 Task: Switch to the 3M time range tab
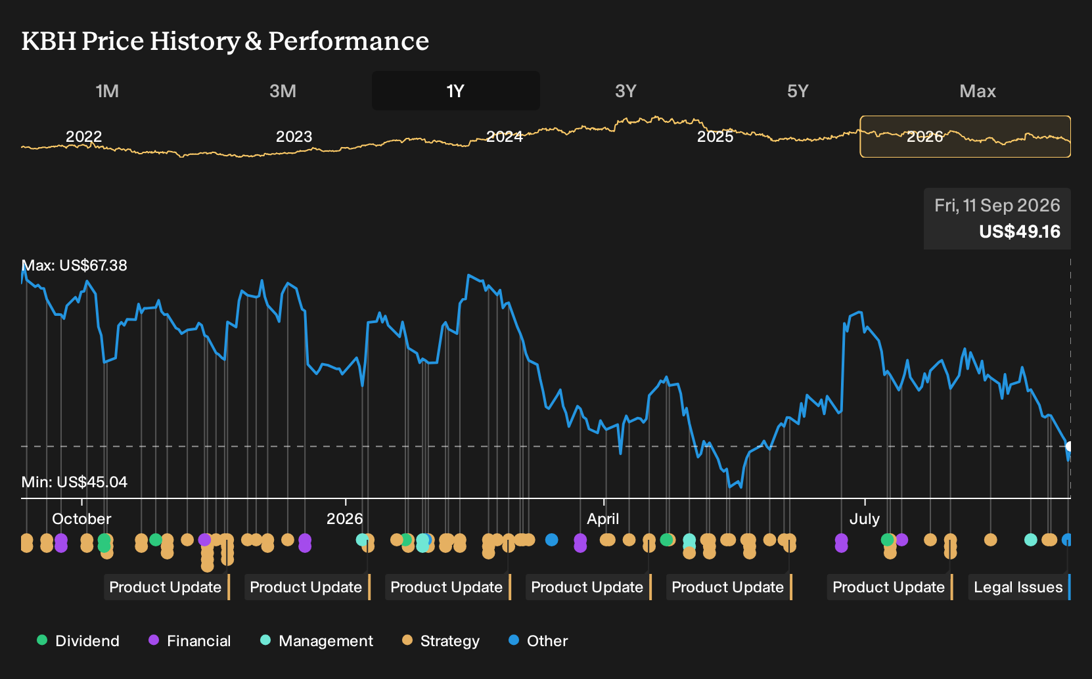(283, 91)
